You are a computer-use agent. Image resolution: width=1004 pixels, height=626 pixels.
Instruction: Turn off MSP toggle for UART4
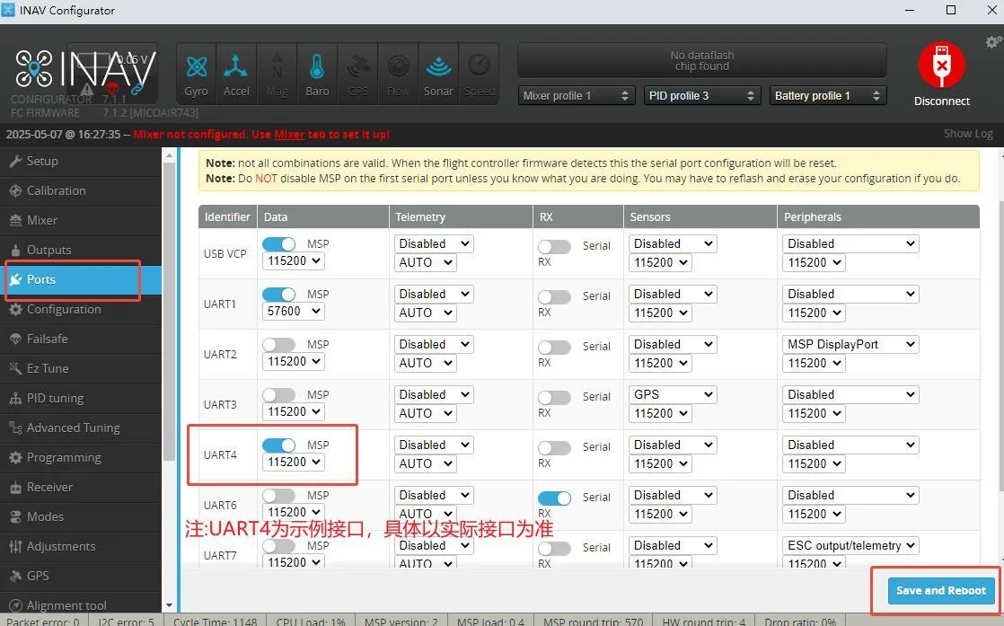pos(278,445)
